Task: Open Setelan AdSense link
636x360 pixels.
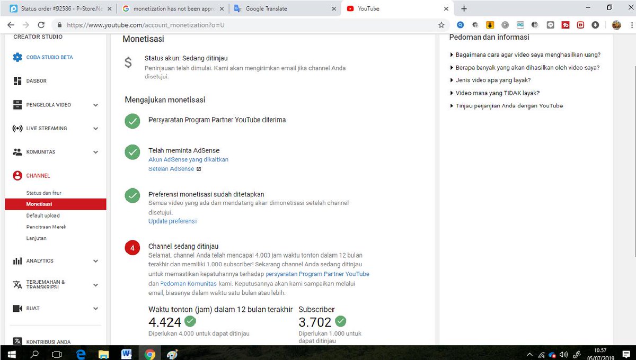Action: (171, 169)
